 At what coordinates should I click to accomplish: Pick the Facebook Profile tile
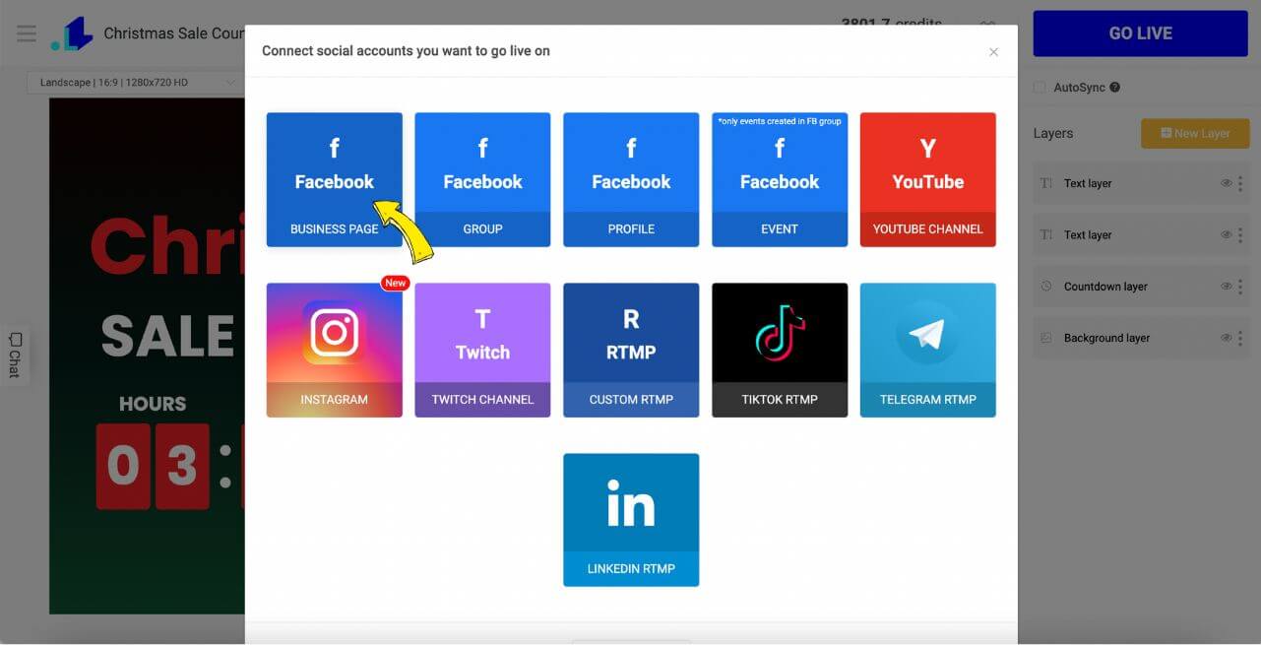pyautogui.click(x=631, y=179)
